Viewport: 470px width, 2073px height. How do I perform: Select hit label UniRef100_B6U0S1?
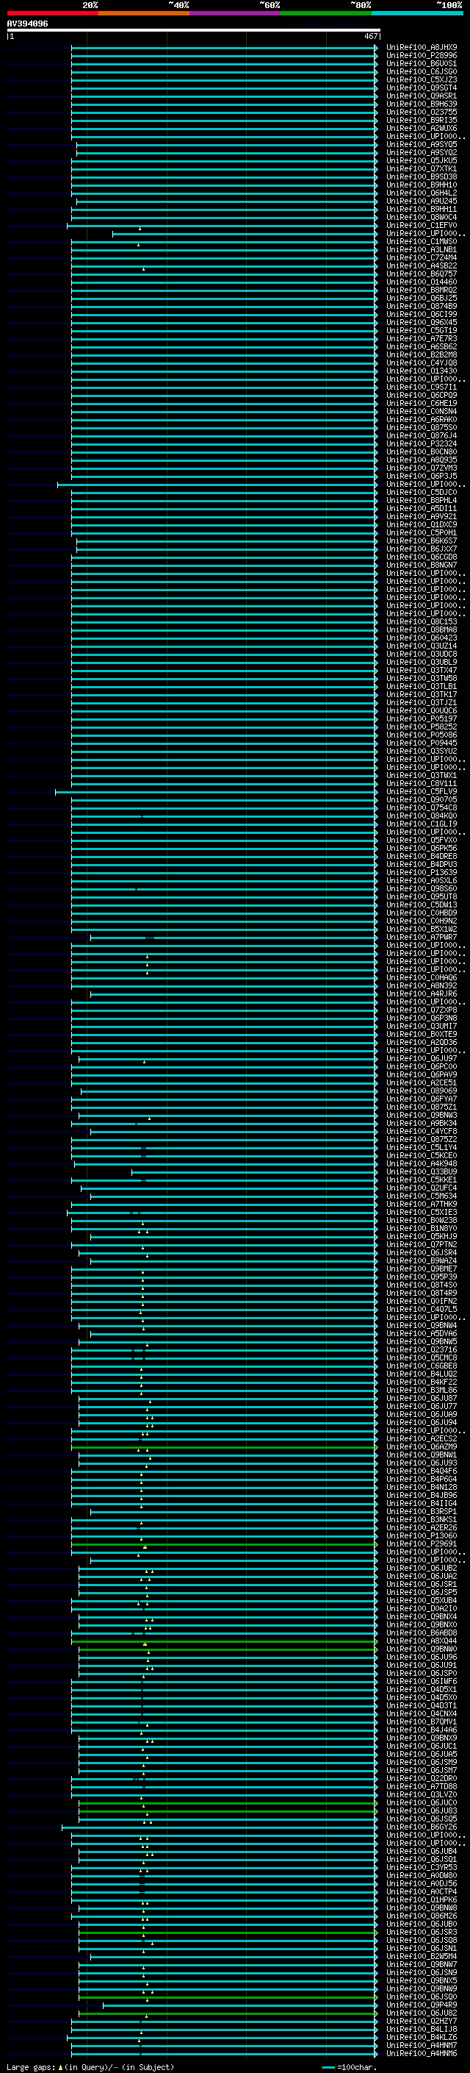click(422, 63)
